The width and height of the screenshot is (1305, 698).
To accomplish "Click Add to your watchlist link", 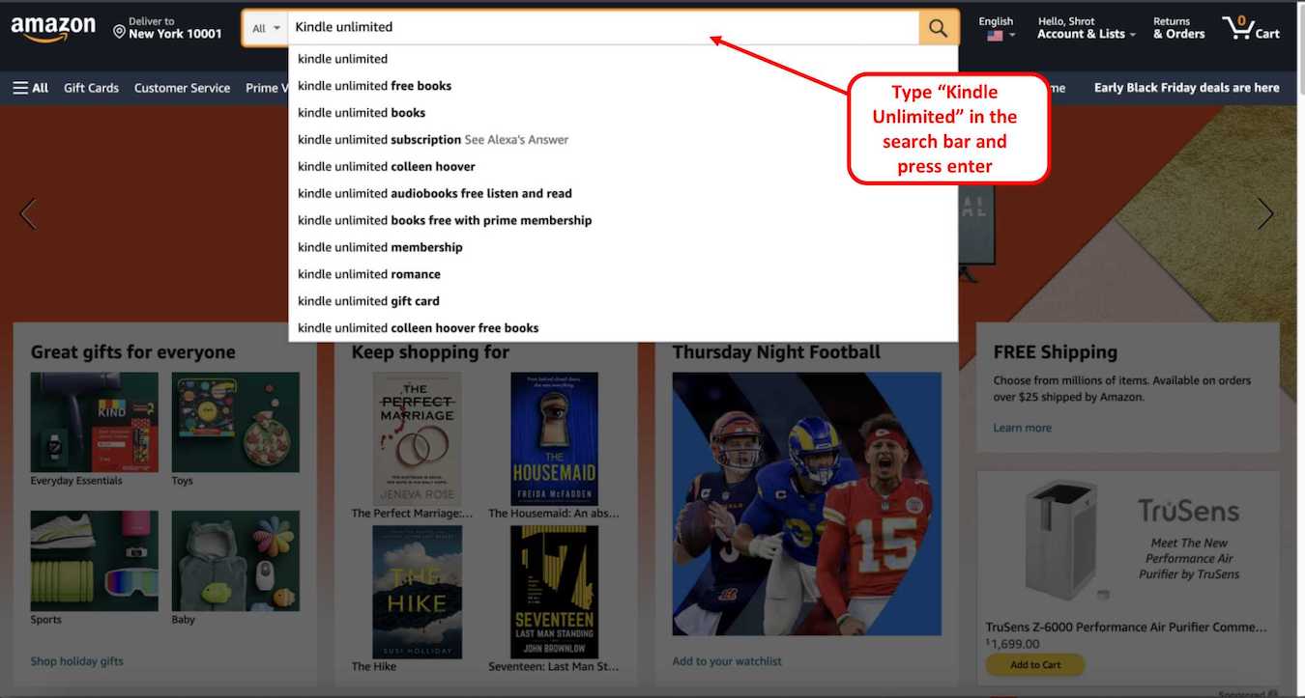I will tap(727, 661).
